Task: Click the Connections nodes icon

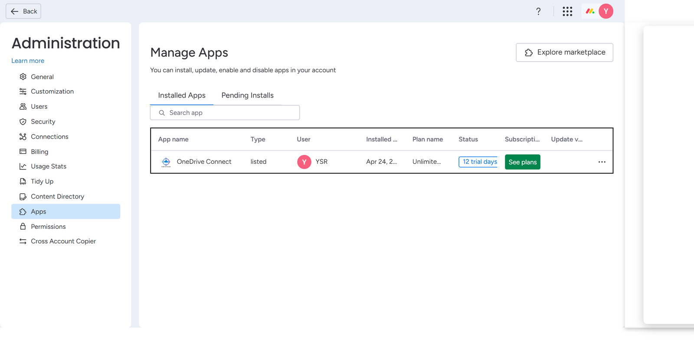Action: pos(23,136)
